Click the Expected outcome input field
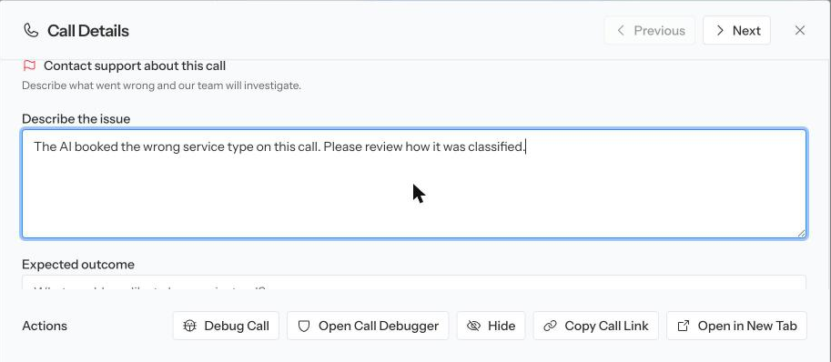This screenshot has height=362, width=831. (x=414, y=282)
